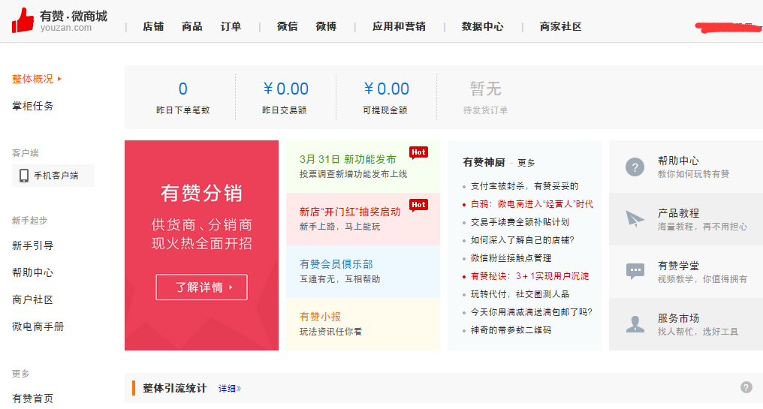Click the Hot badge on 新功能发布
This screenshot has height=409, width=763.
pyautogui.click(x=418, y=152)
